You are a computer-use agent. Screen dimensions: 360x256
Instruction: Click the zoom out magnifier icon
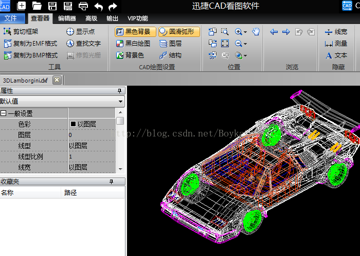[x=238, y=44]
